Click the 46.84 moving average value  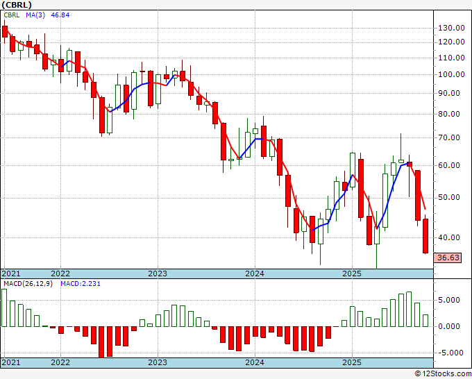(x=60, y=15)
